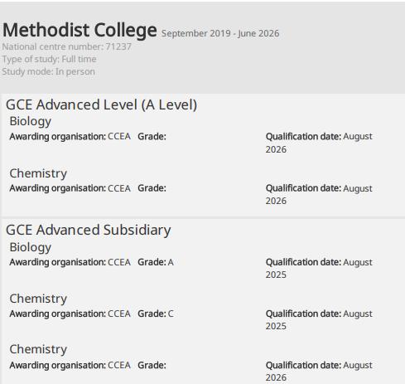Screen dimensions: 405x384
Task: Click the Biology subject under A Level
Action: 31,121
